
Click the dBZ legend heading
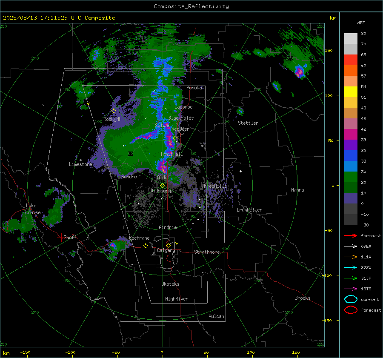coord(361,23)
